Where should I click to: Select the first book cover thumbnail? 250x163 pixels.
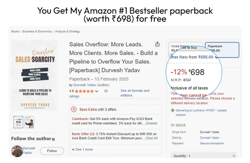[18, 122]
